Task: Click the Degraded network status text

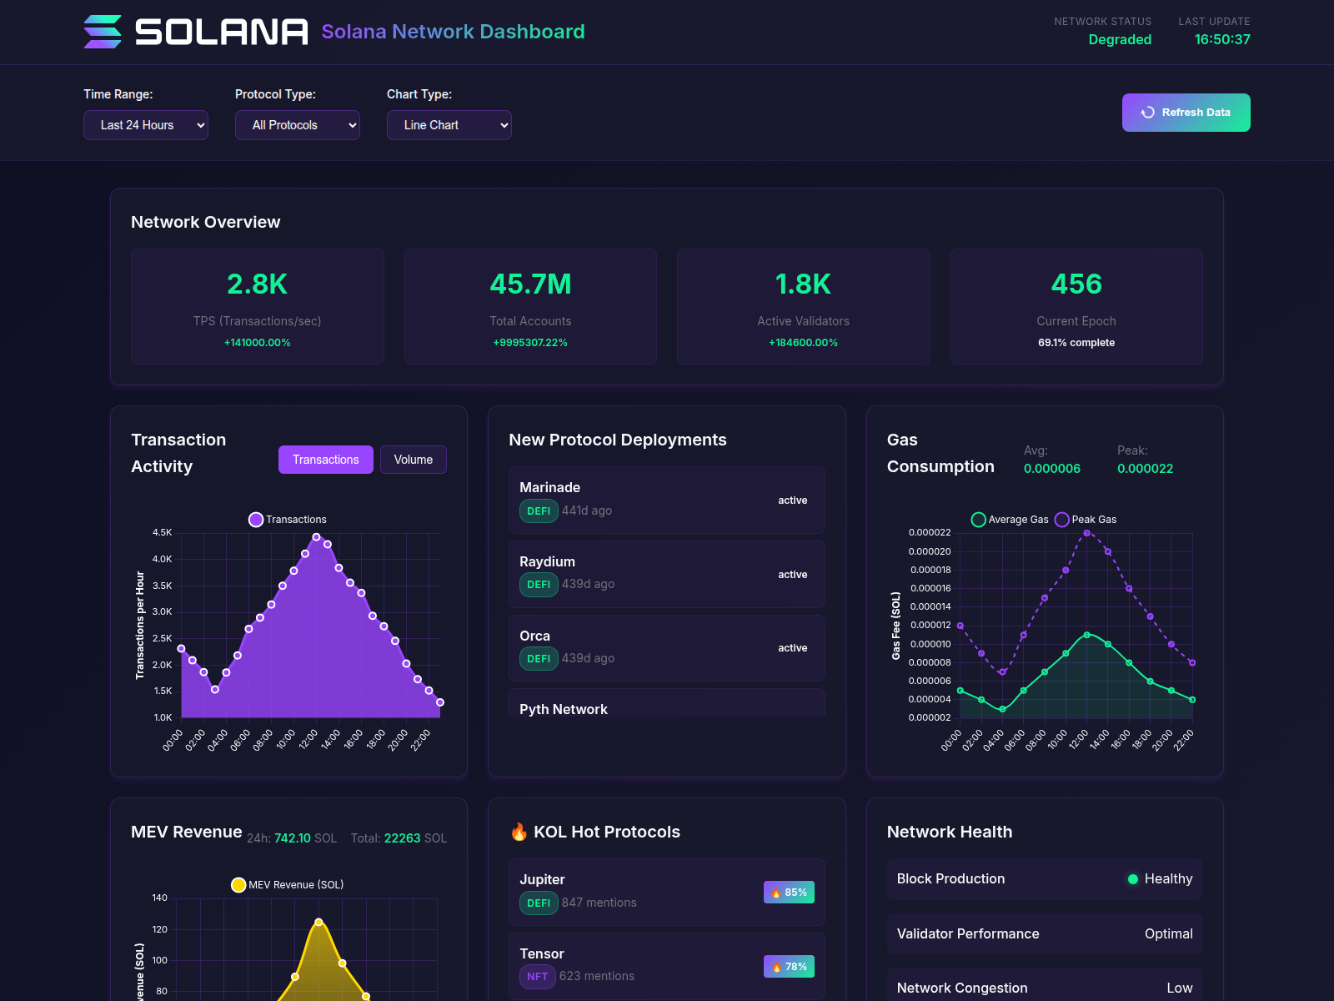Action: [1120, 39]
